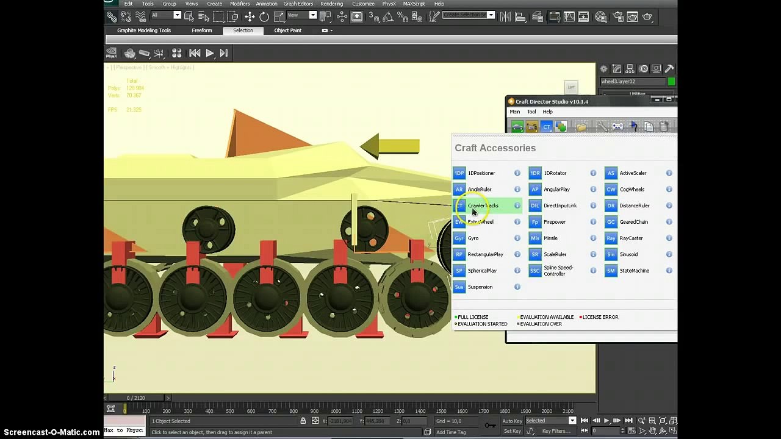Viewport: 781px width, 439px height.
Task: Toggle the selection lock padlock
Action: [x=303, y=421]
